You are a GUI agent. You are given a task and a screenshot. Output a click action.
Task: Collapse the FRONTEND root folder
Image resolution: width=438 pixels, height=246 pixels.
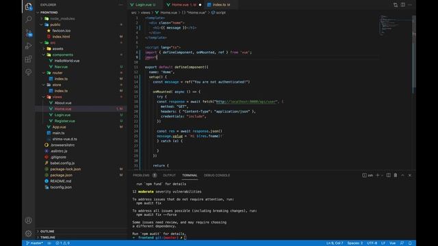pos(38,12)
